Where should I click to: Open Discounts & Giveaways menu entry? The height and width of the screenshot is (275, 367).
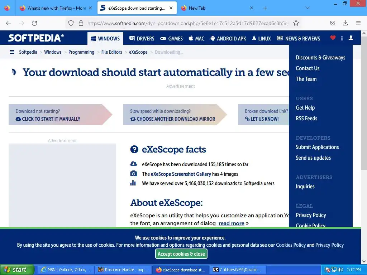pos(320,58)
